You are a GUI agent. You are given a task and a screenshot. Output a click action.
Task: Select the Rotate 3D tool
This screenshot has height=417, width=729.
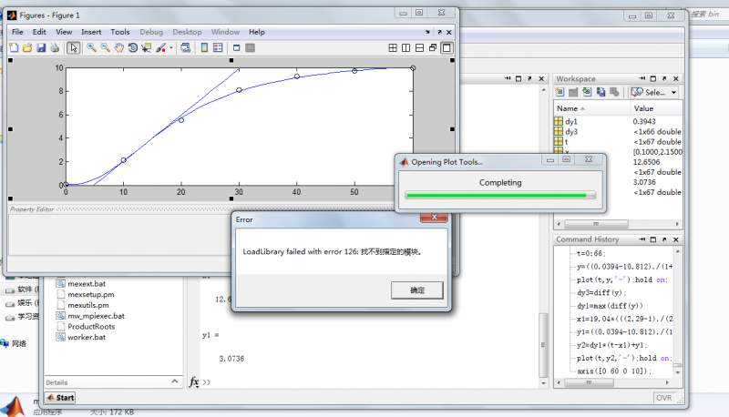tap(133, 48)
